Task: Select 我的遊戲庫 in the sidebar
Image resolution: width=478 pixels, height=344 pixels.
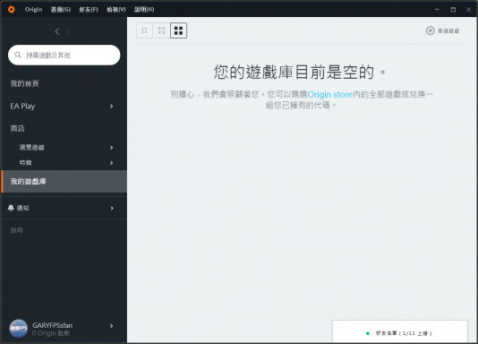Action: 64,182
